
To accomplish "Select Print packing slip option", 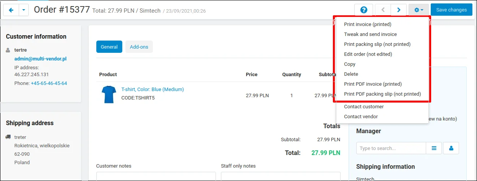I will click(x=377, y=44).
